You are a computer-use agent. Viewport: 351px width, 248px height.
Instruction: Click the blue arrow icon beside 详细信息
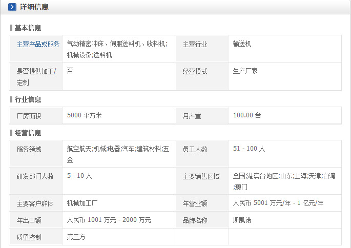point(12,7)
